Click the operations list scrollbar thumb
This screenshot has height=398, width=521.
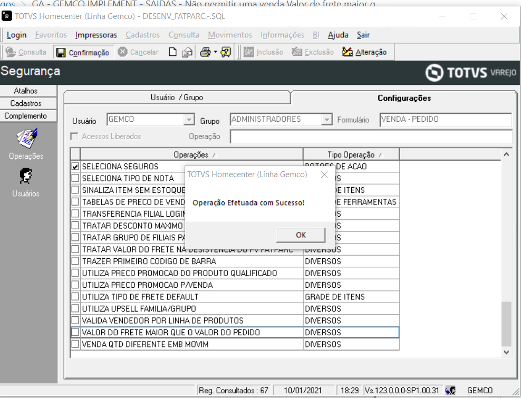coord(506,324)
